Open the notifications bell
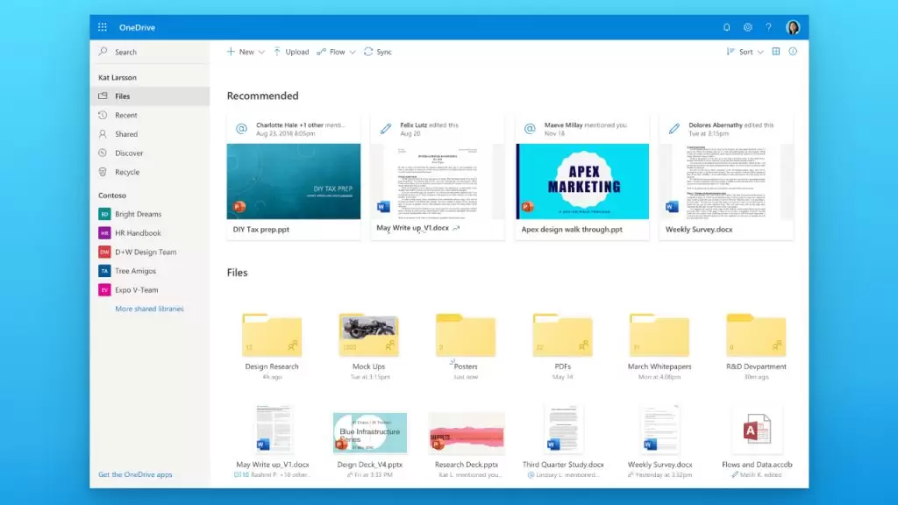The width and height of the screenshot is (898, 505). [726, 27]
